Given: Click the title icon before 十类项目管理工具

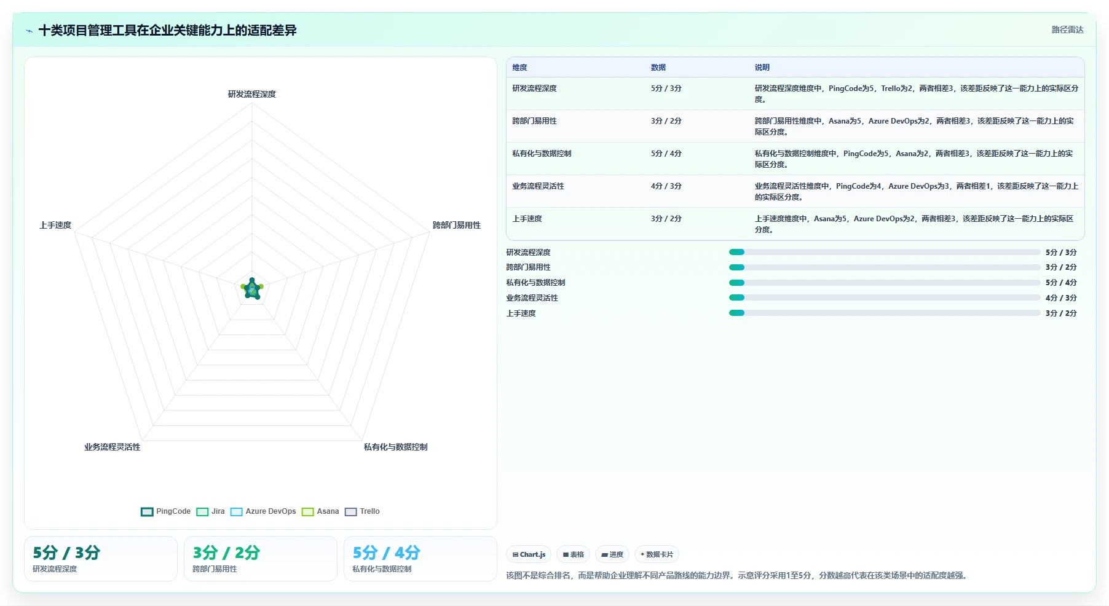Looking at the screenshot, I should pyautogui.click(x=29, y=31).
